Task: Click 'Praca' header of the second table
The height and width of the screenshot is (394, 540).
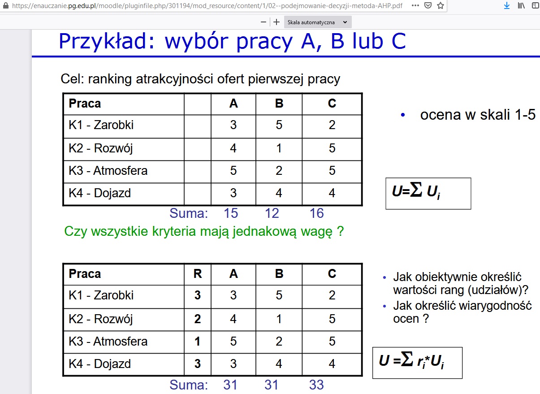Action: pyautogui.click(x=85, y=274)
